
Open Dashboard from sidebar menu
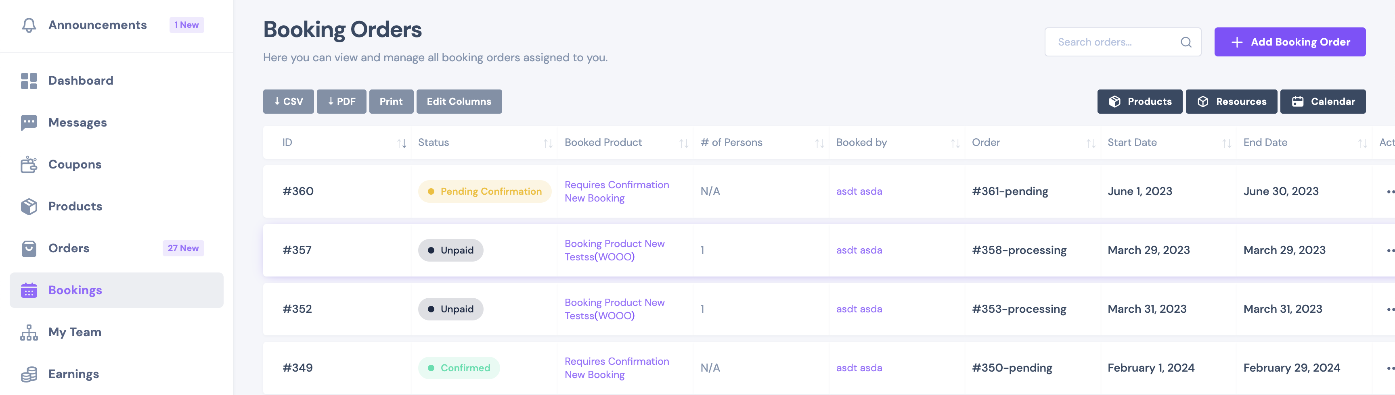click(116, 81)
